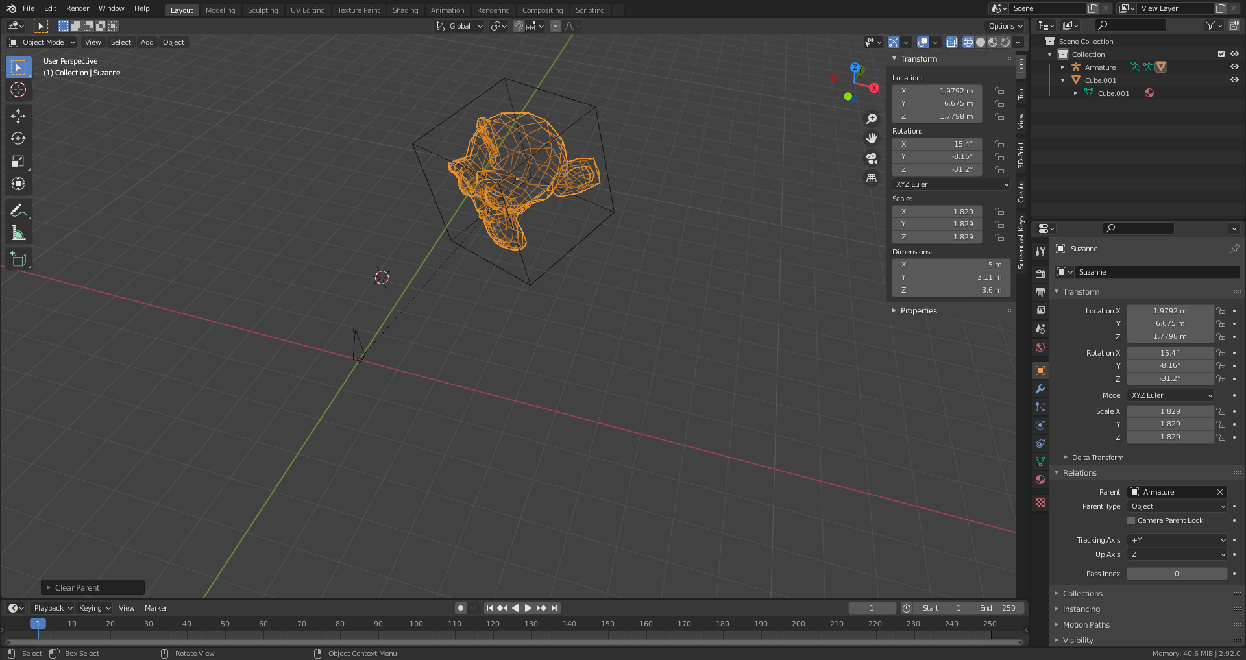
Task: Open XYZ Euler dropdown in sidebar
Action: [951, 184]
